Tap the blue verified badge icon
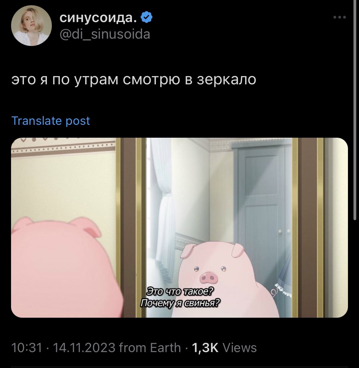359x368 pixels. tap(147, 17)
